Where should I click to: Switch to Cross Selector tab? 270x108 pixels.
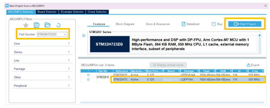(97, 12)
